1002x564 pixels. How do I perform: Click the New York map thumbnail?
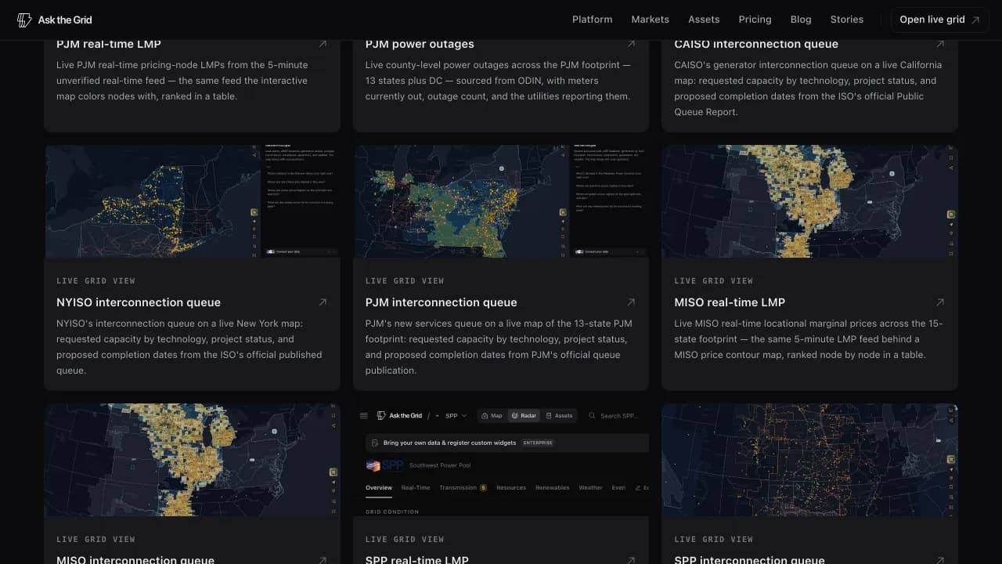coord(192,201)
